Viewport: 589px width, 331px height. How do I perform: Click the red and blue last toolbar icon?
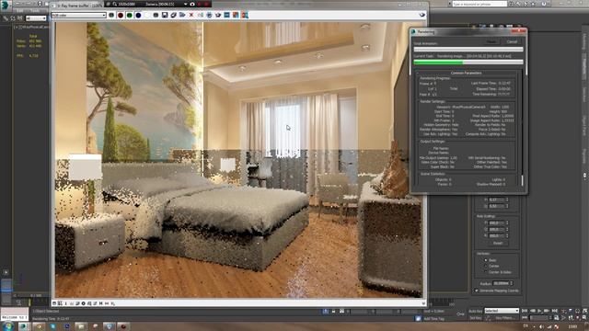coord(245,15)
